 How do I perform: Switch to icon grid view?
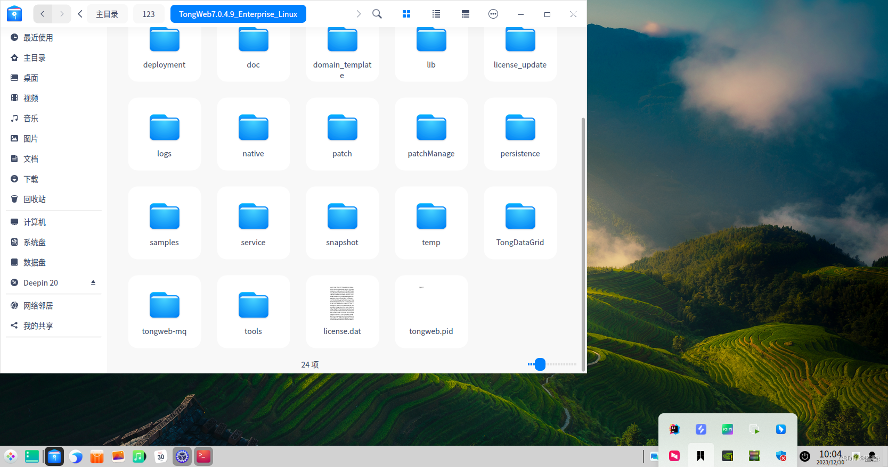coord(406,14)
